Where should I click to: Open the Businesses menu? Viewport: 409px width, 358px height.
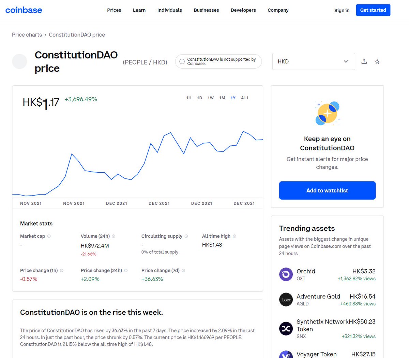tap(206, 10)
